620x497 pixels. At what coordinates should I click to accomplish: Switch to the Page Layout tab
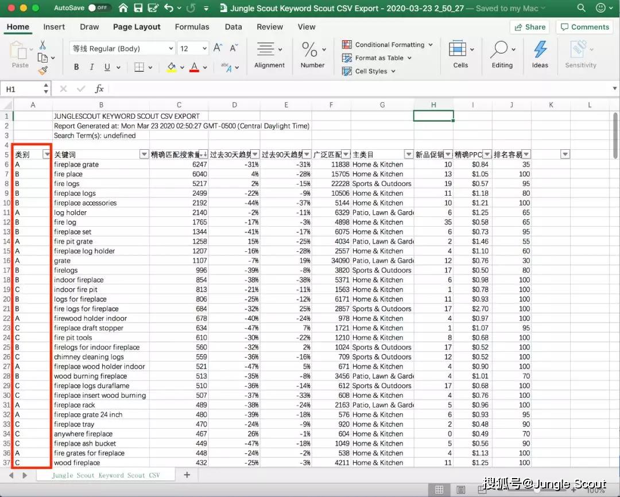pyautogui.click(x=137, y=27)
